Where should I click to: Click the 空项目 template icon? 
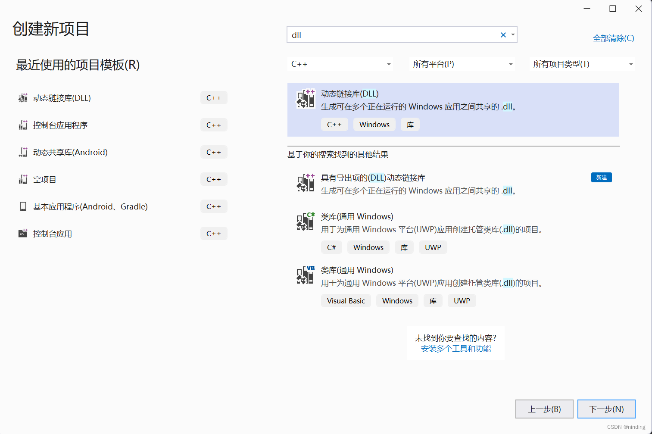22,179
